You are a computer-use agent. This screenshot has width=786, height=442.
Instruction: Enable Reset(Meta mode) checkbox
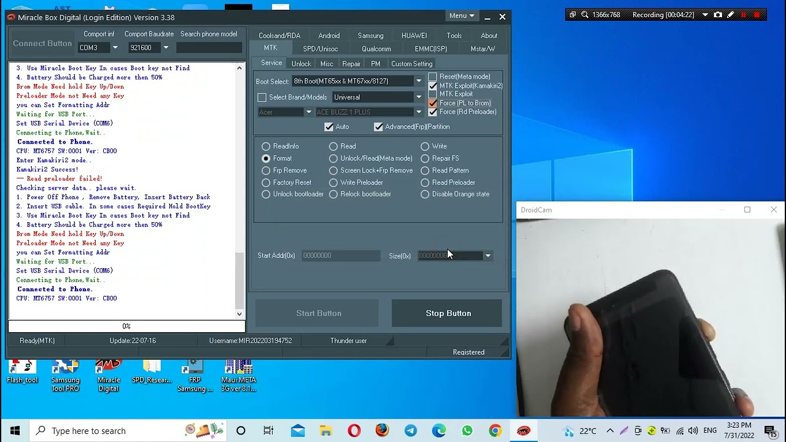point(433,77)
